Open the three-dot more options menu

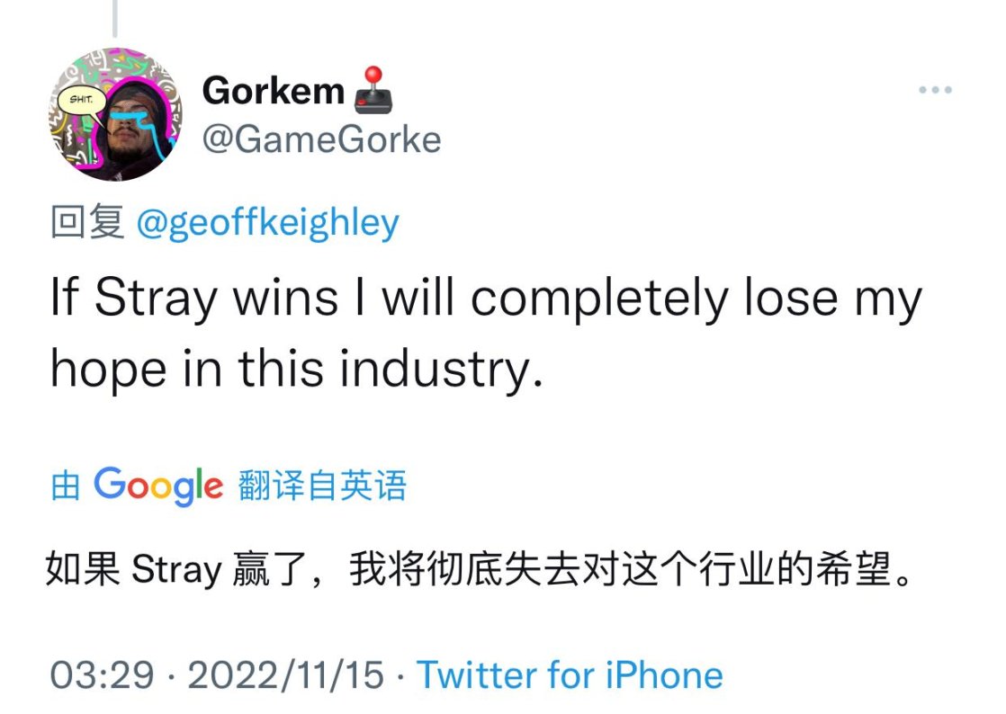[x=935, y=90]
